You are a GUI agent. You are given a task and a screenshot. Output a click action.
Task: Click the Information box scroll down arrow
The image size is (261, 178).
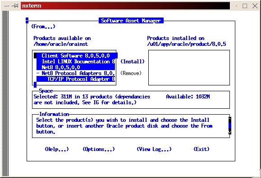[x=230, y=132]
